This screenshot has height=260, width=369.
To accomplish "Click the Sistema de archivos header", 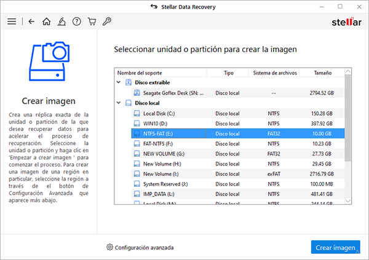I will pos(274,73).
